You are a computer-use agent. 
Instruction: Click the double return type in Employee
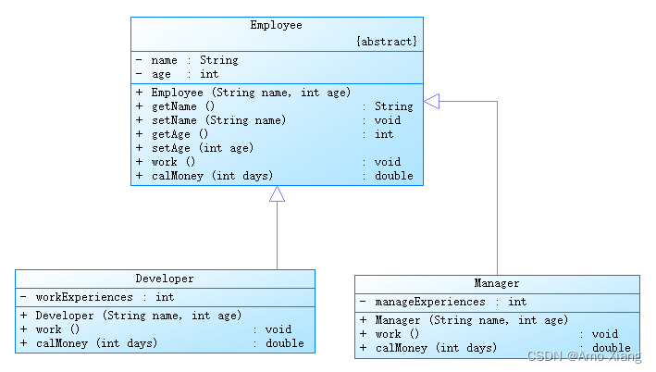tap(393, 175)
